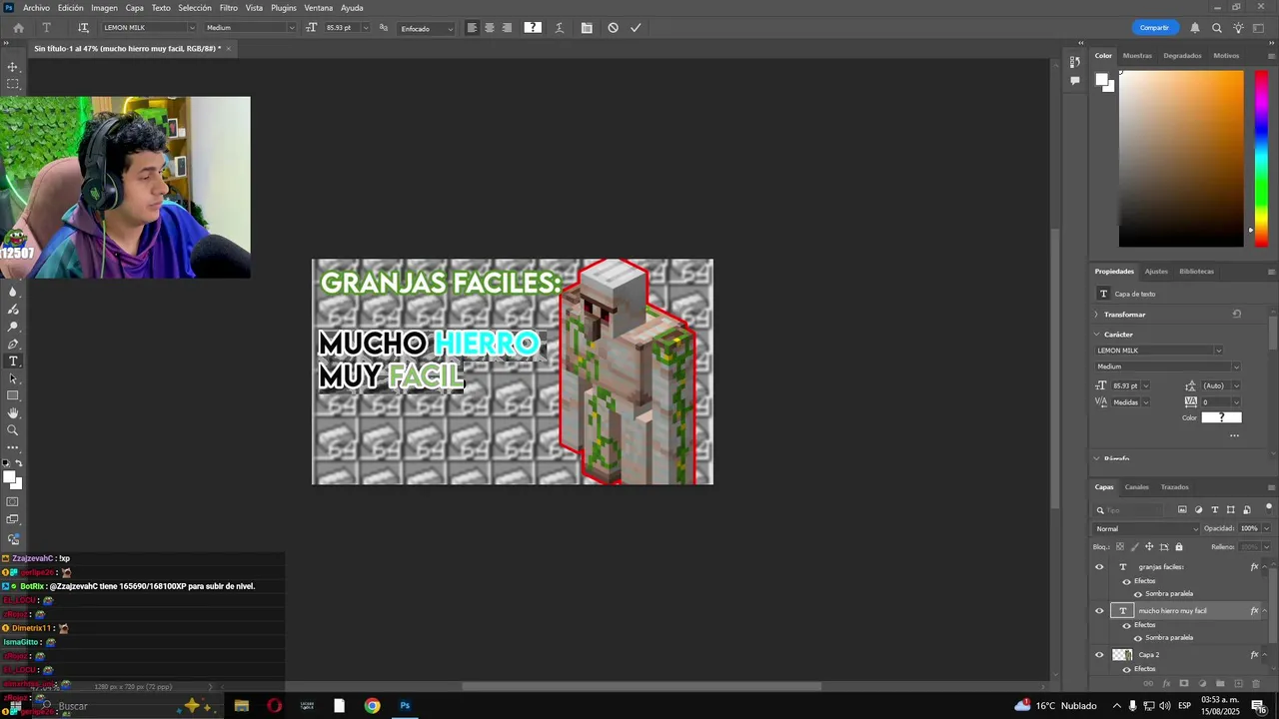
Task: Open the search magnifier in top bar
Action: pyautogui.click(x=1217, y=28)
